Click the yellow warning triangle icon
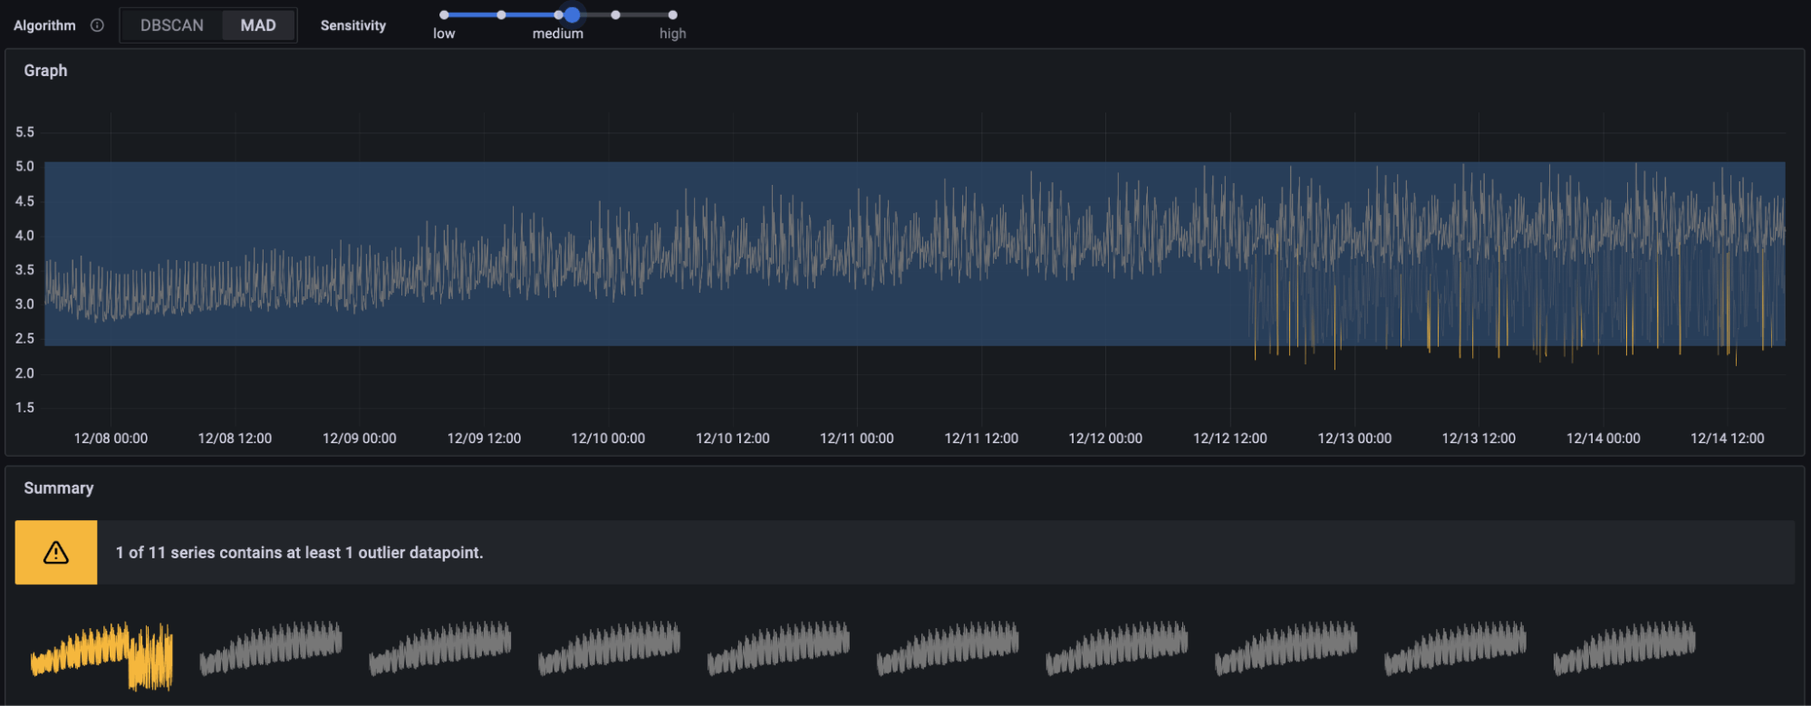The width and height of the screenshot is (1811, 706). [x=56, y=552]
